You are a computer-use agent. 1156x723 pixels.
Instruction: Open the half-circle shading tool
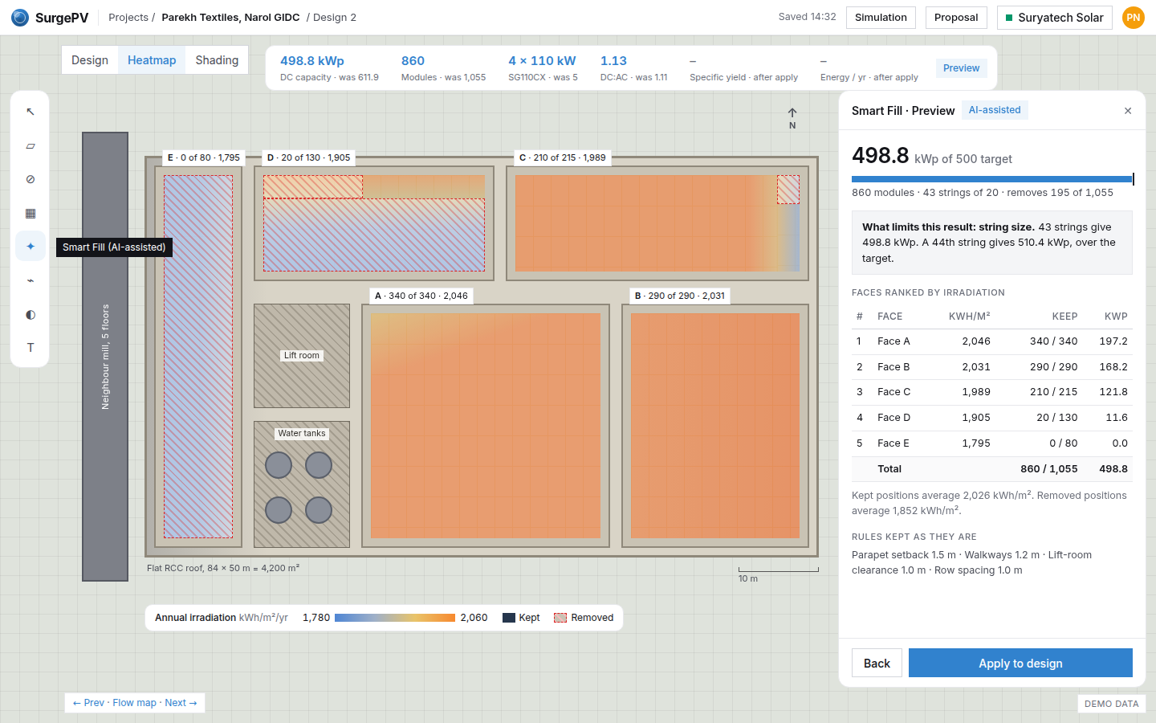(x=31, y=314)
